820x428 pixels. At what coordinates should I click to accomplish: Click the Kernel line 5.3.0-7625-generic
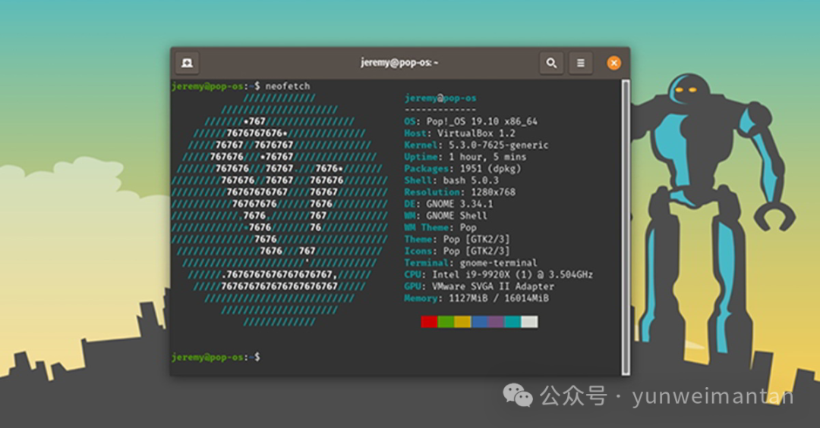476,145
